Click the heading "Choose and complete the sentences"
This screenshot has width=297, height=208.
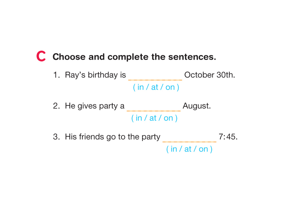click(x=134, y=57)
